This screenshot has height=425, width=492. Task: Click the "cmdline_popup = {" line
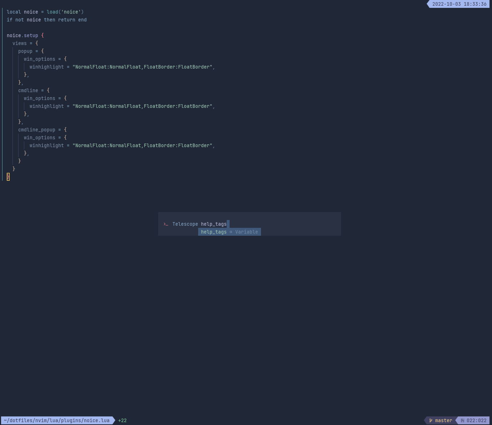[42, 130]
